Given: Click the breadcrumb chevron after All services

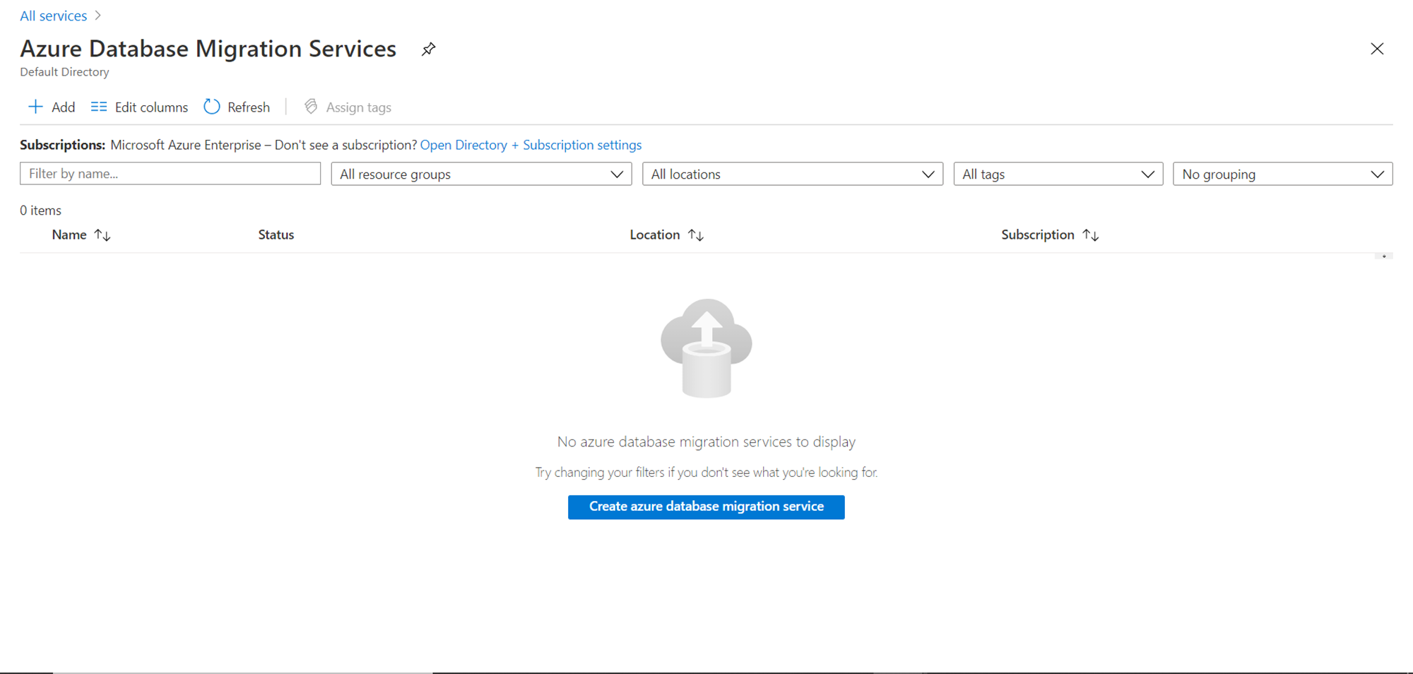Looking at the screenshot, I should click(x=98, y=16).
